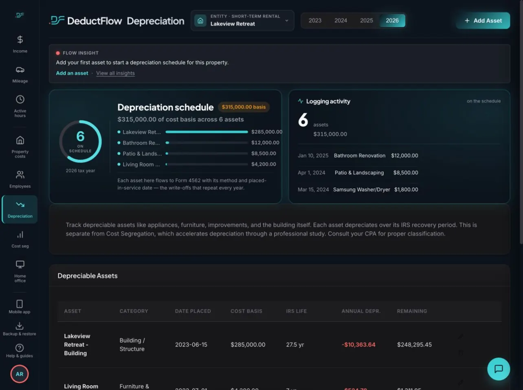Click the REMAINING column header
Screen dimensions: 523x390
[412, 311]
